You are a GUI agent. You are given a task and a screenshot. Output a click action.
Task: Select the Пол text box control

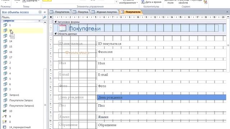[161, 107]
